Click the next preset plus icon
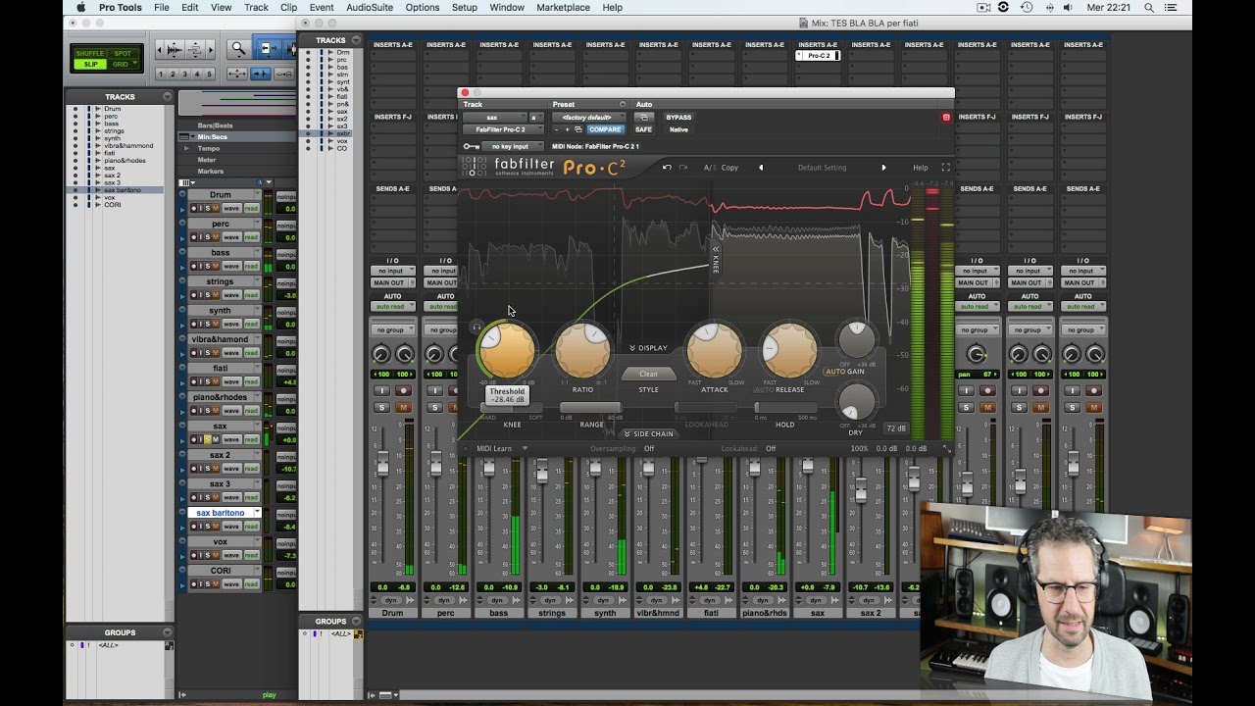The height and width of the screenshot is (706, 1255). point(568,129)
